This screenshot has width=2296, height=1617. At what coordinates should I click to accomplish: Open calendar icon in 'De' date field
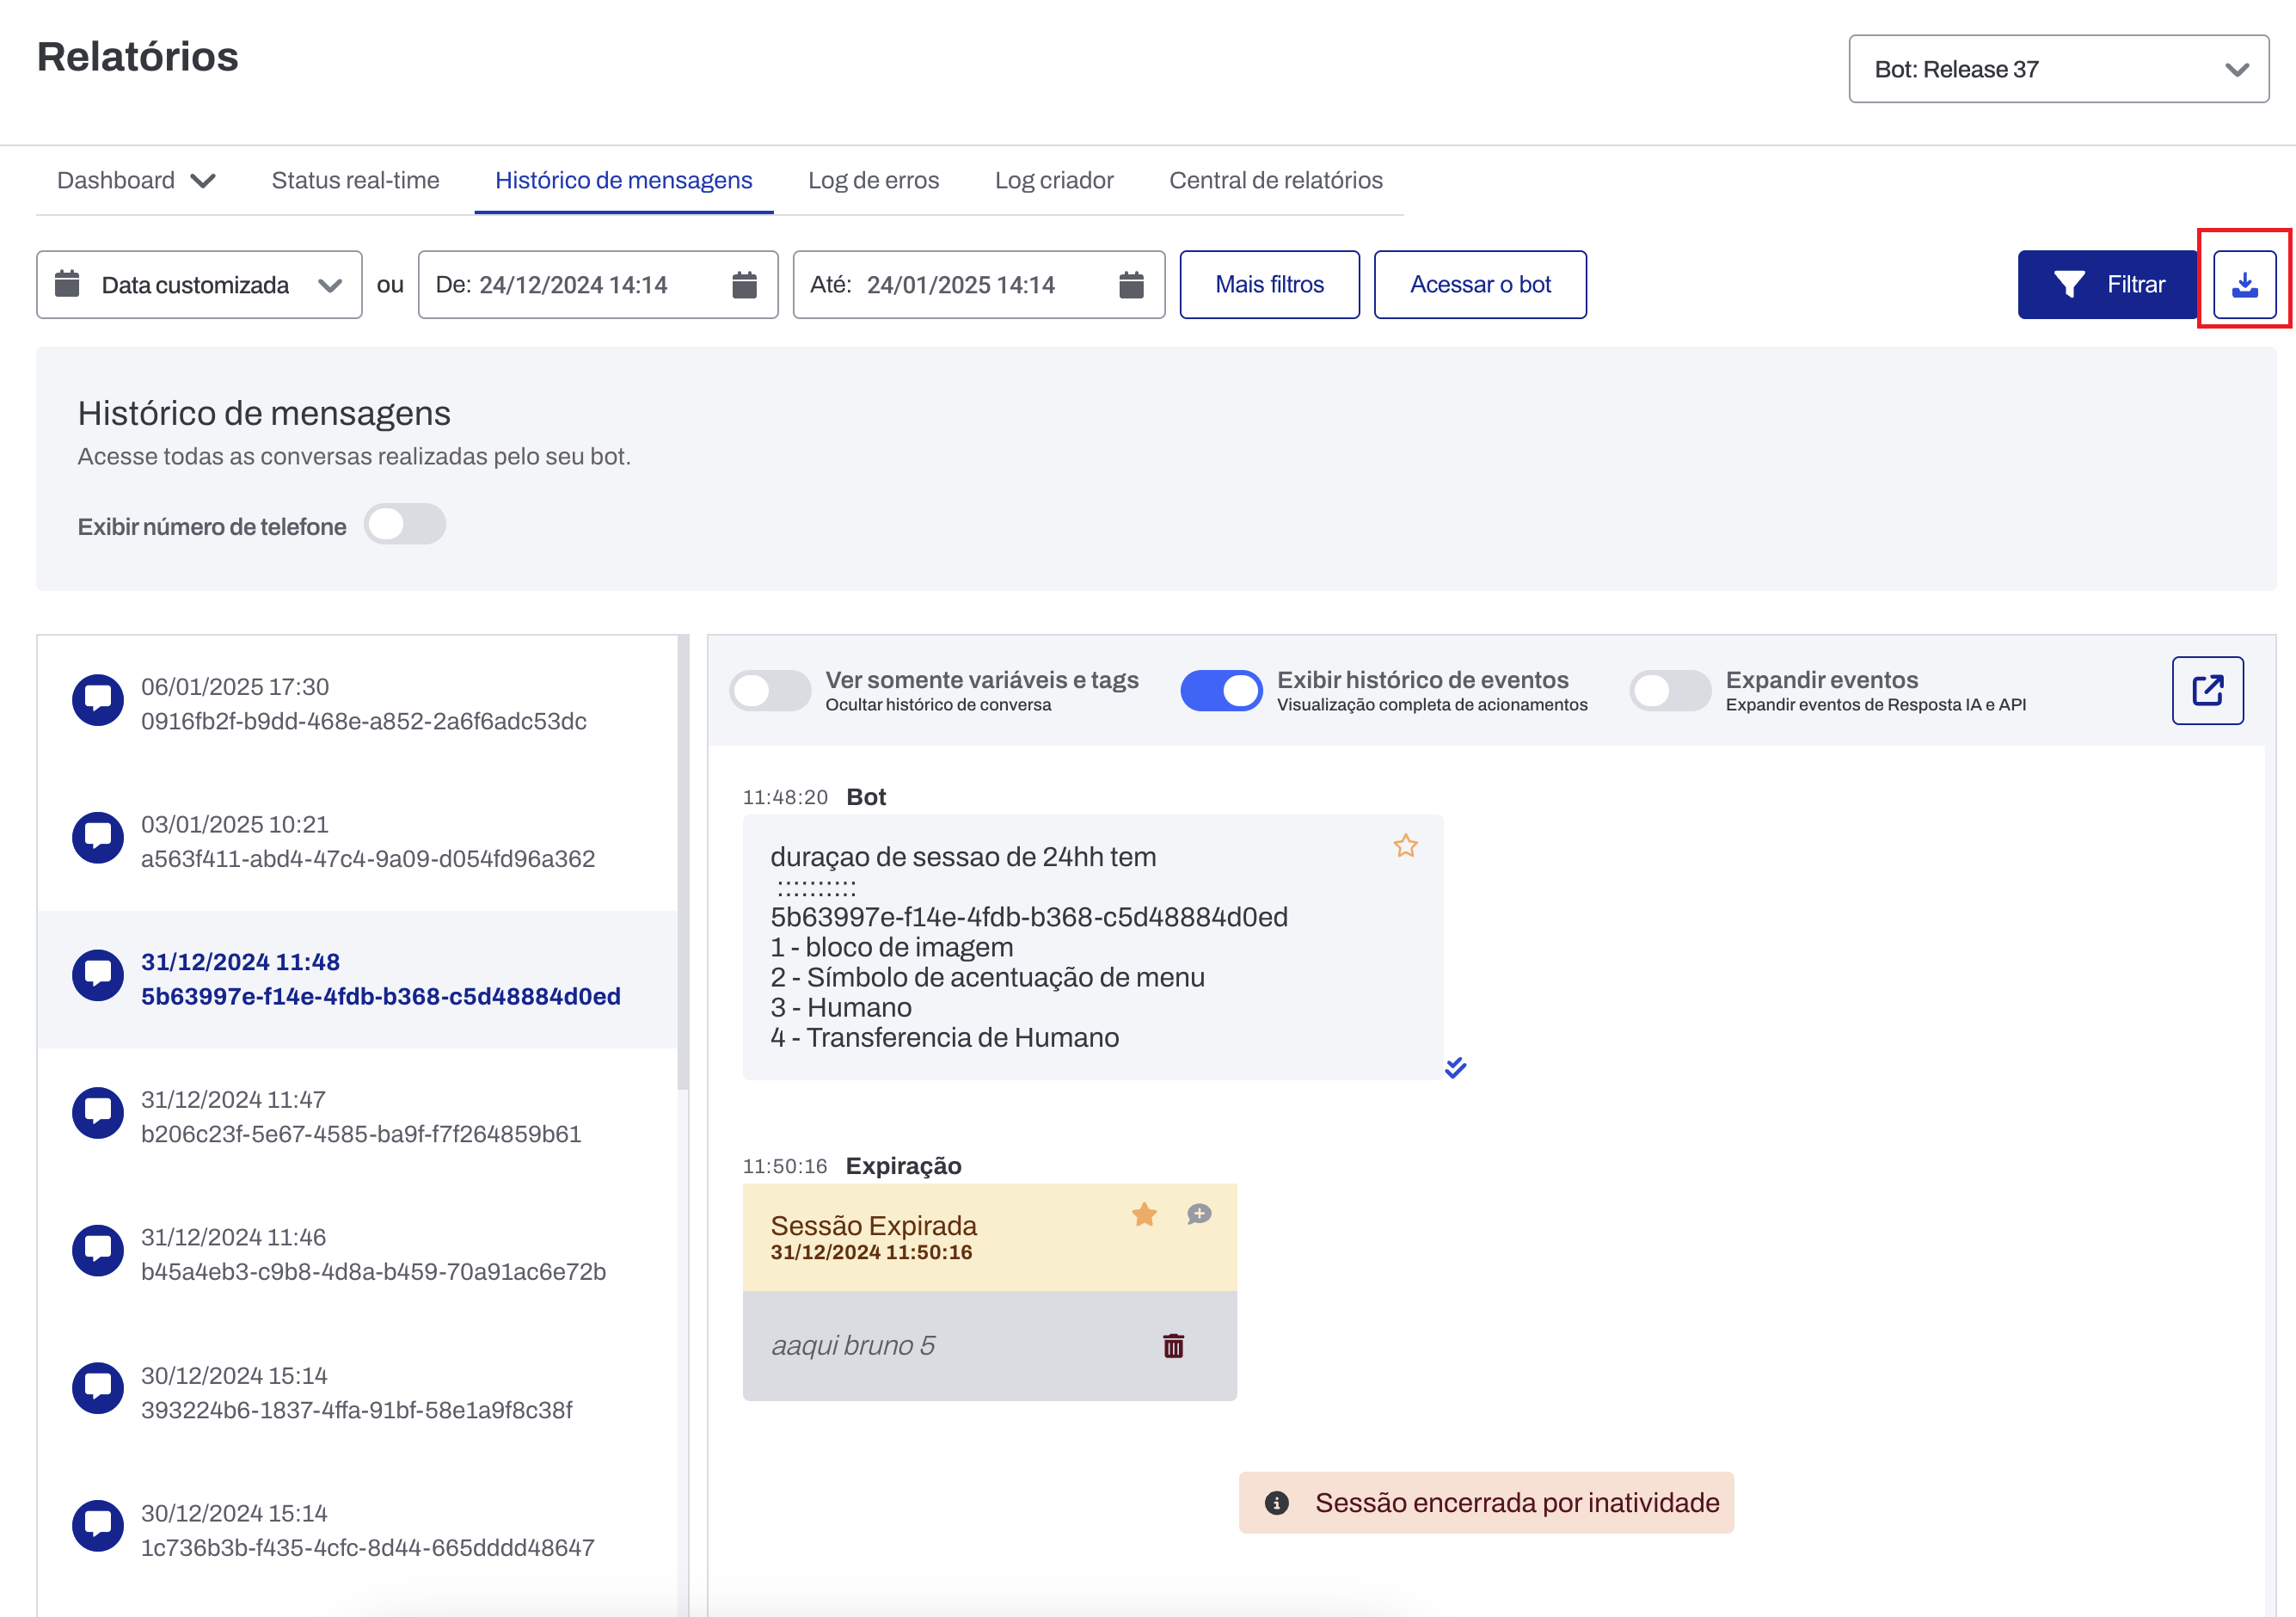coord(744,285)
